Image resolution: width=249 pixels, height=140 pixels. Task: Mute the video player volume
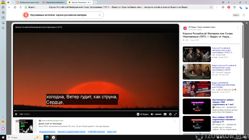click(152, 114)
